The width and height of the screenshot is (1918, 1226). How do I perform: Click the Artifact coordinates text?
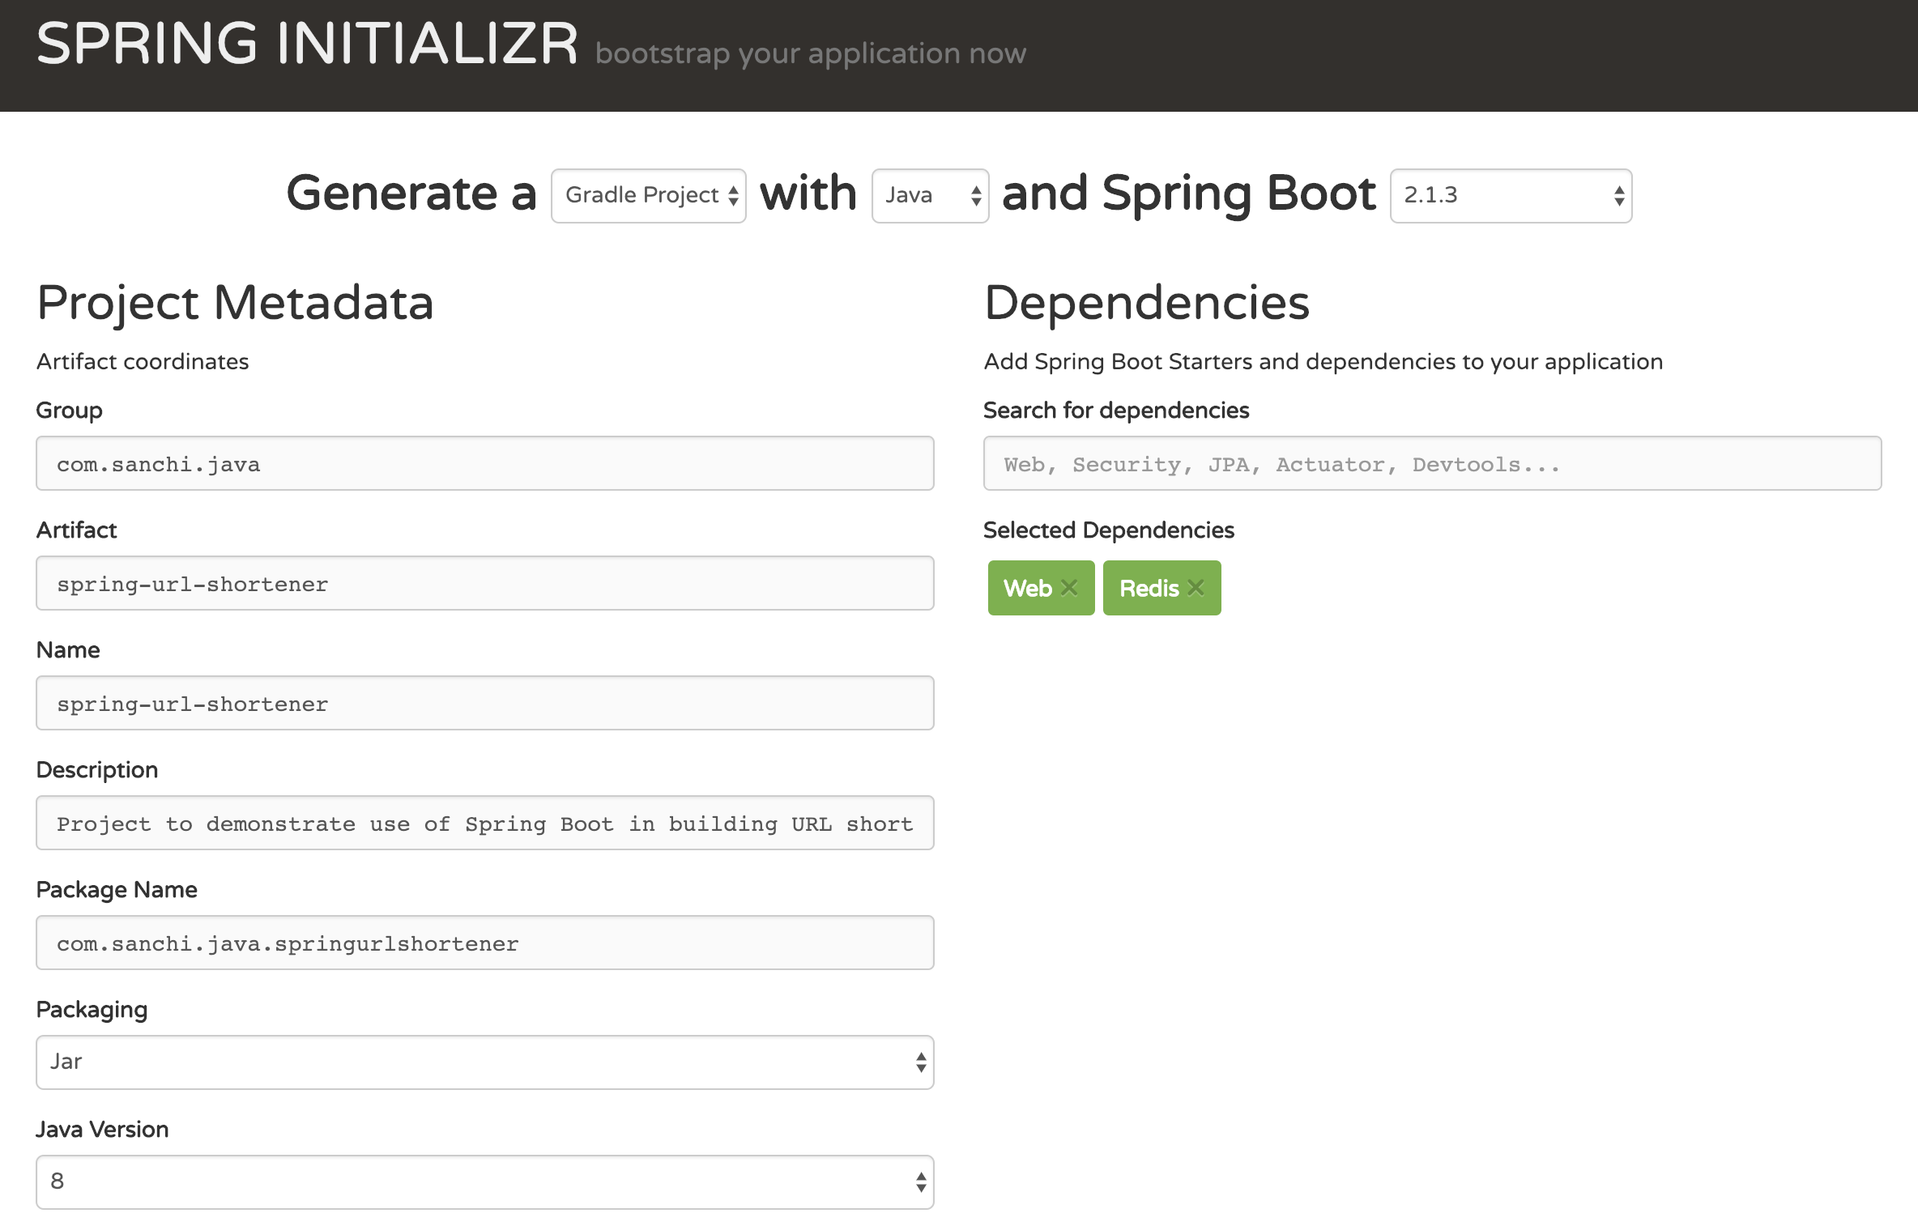pyautogui.click(x=143, y=361)
